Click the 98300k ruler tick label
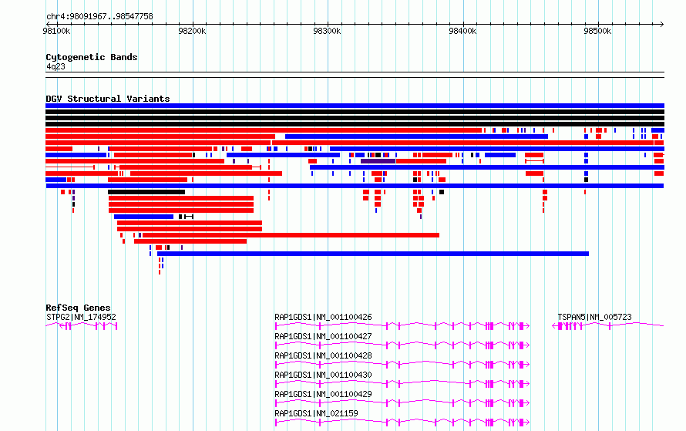Screen dimensions: 686x431 click(327, 31)
